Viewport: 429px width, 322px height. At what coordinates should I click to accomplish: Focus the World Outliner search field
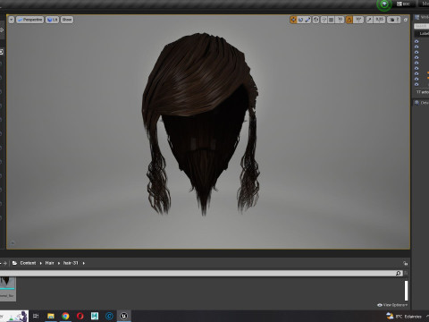point(421,26)
